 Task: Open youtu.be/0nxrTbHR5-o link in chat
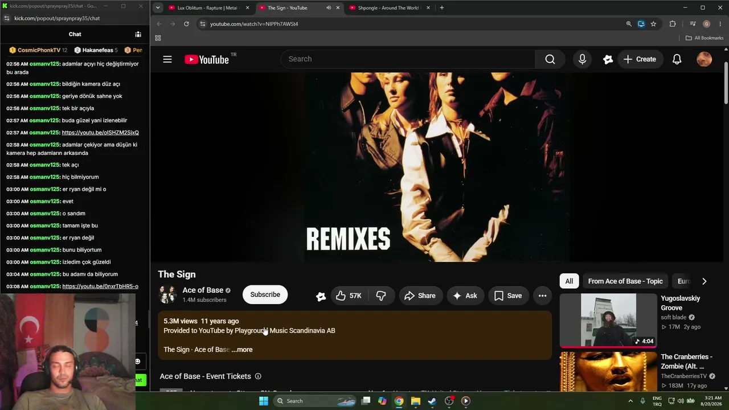click(x=100, y=286)
